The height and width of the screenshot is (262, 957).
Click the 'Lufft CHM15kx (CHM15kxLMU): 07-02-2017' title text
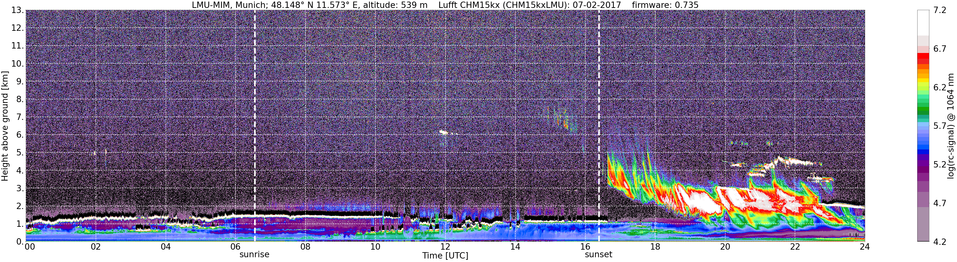click(x=530, y=5)
